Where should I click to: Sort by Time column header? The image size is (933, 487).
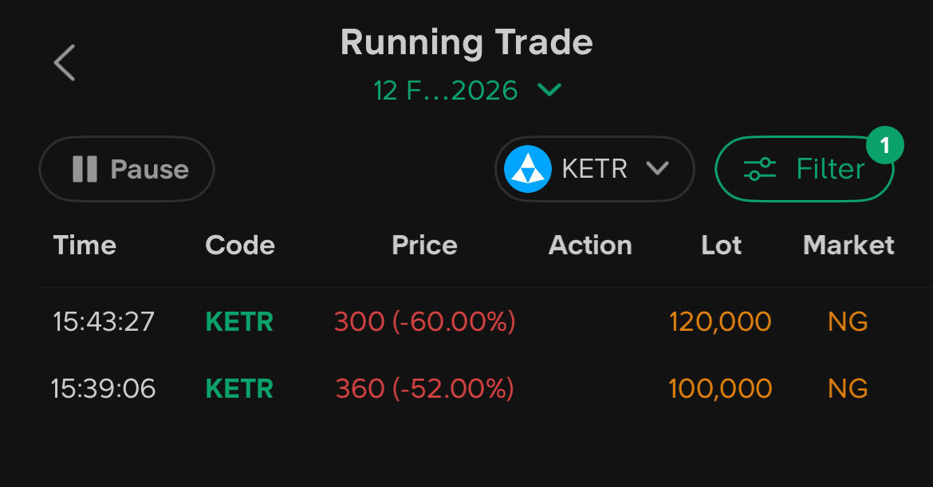(85, 245)
